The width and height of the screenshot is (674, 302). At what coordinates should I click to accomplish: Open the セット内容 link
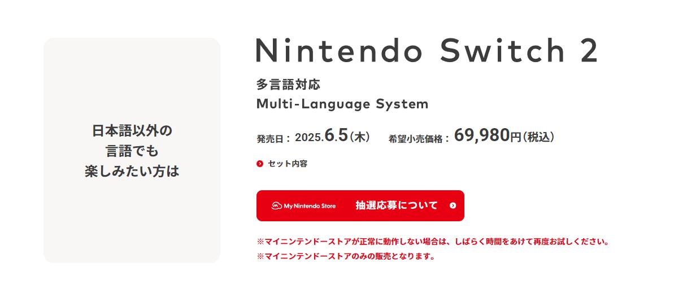(x=288, y=164)
